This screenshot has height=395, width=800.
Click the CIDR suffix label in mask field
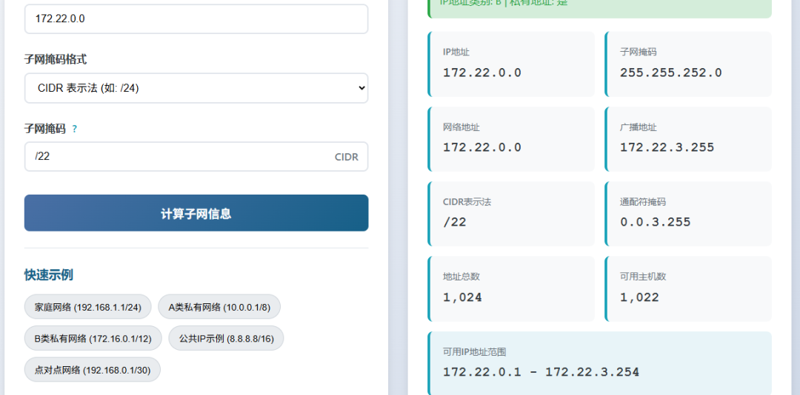[347, 157]
